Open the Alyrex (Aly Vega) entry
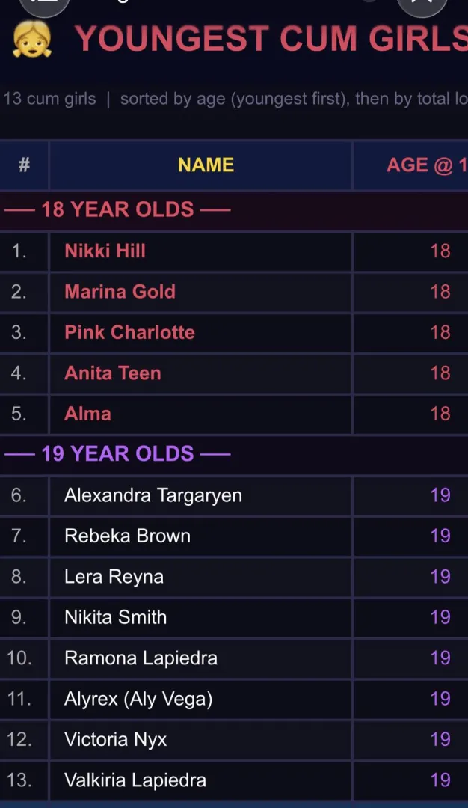The width and height of the screenshot is (468, 808). (x=138, y=699)
